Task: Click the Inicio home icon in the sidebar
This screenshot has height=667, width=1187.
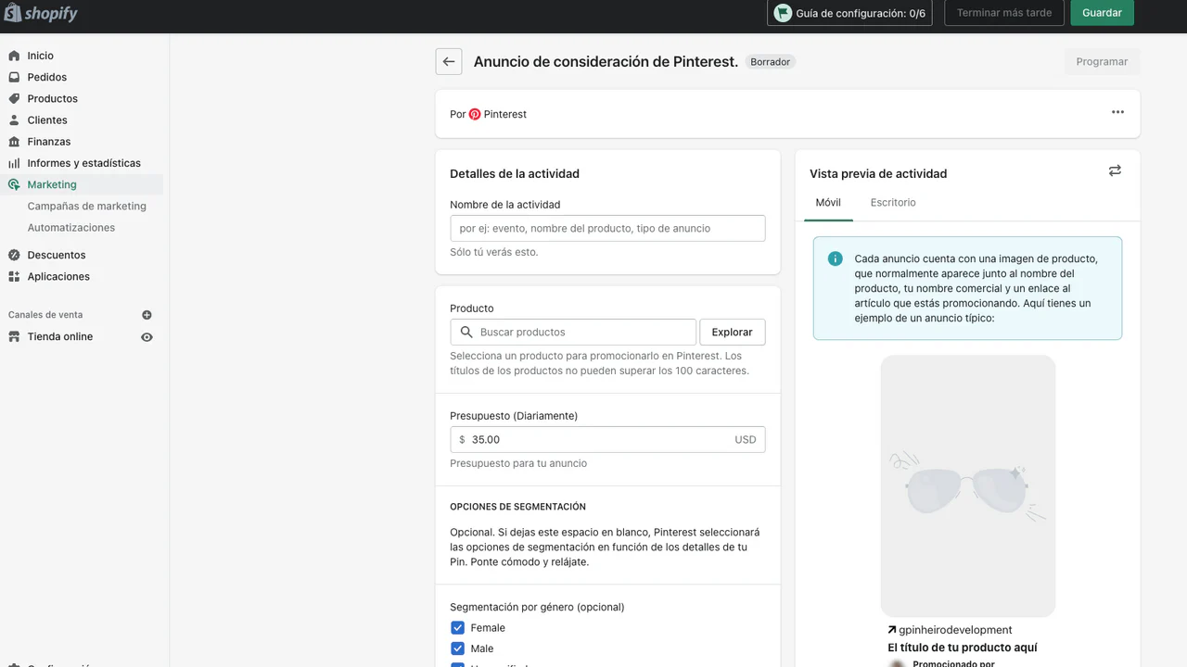Action: (x=14, y=56)
